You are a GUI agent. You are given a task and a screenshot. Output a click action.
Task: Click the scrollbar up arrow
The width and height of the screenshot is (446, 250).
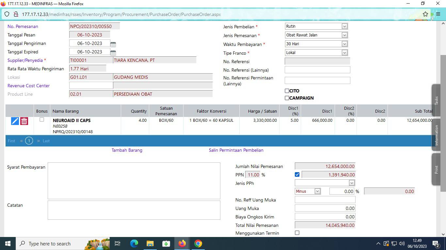[443, 23]
